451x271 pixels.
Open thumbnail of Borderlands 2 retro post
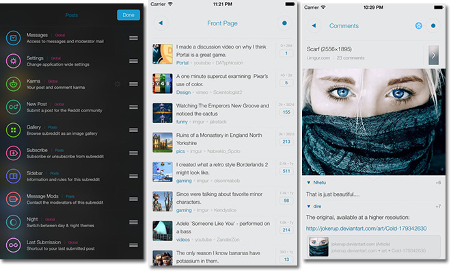[x=163, y=172]
